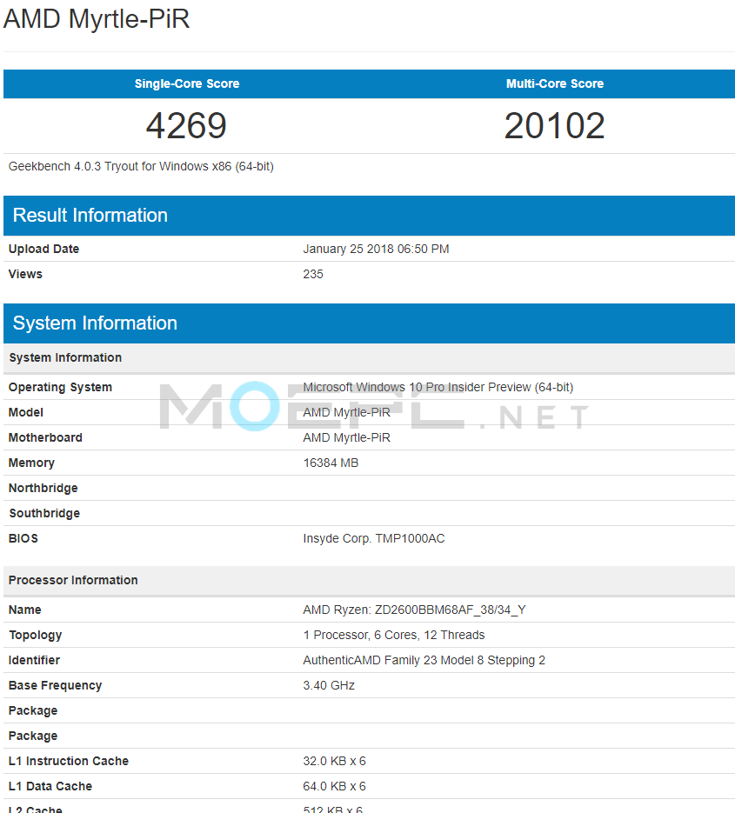
Task: Click the Result Information section header
Action: [x=90, y=216]
